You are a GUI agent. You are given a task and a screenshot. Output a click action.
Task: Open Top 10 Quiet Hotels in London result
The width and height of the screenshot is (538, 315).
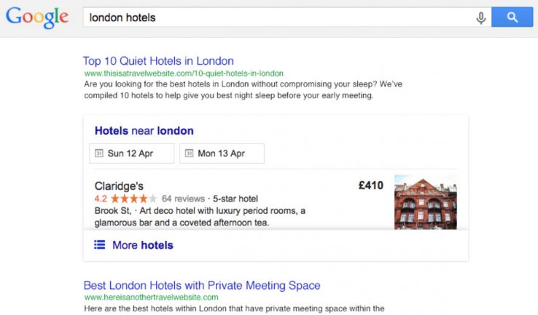tap(158, 61)
